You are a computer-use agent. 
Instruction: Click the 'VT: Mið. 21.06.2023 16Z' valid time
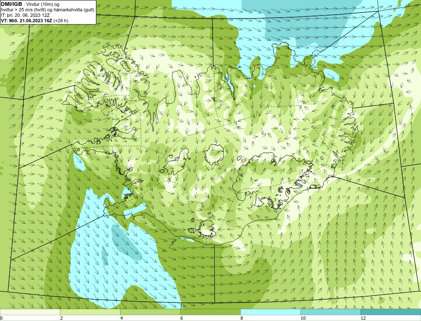pyautogui.click(x=27, y=21)
